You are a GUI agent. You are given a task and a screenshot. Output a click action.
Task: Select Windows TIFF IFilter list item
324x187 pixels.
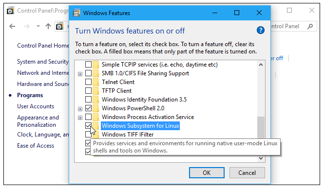click(128, 135)
